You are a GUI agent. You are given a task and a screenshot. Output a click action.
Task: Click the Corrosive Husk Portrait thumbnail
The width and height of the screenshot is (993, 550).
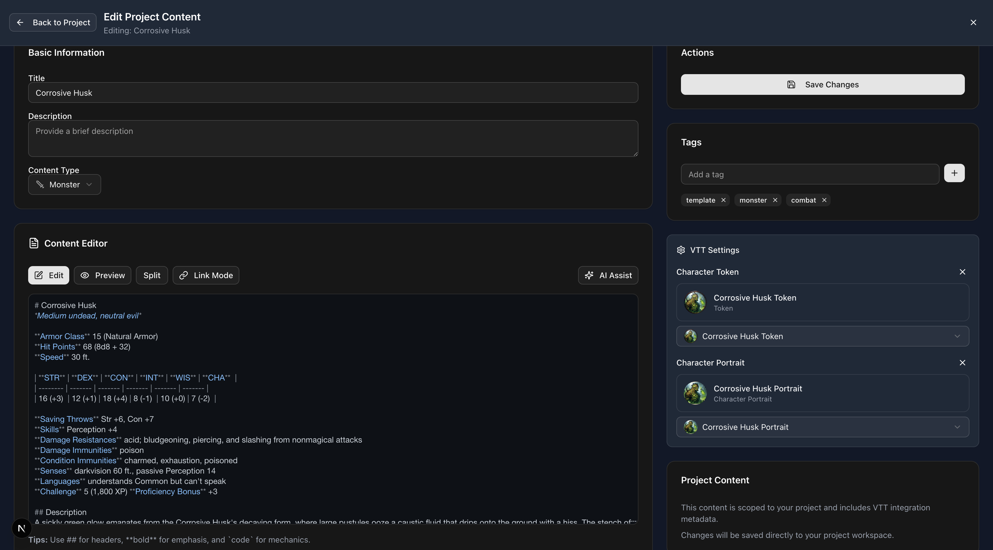(695, 393)
